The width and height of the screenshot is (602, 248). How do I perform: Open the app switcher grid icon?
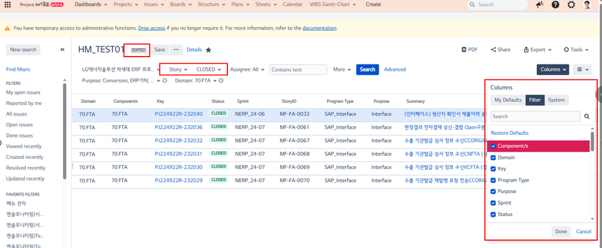tap(8, 4)
